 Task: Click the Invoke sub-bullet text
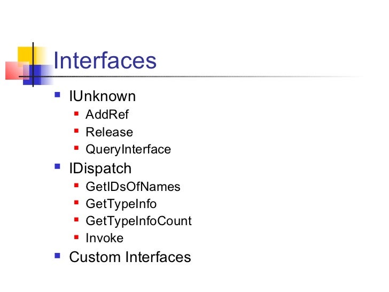(104, 238)
